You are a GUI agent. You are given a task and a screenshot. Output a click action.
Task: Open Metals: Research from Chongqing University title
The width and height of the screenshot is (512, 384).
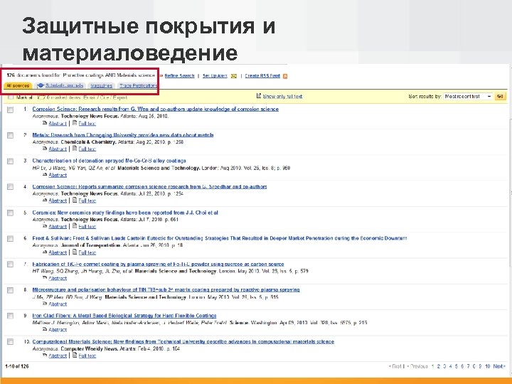pos(123,135)
